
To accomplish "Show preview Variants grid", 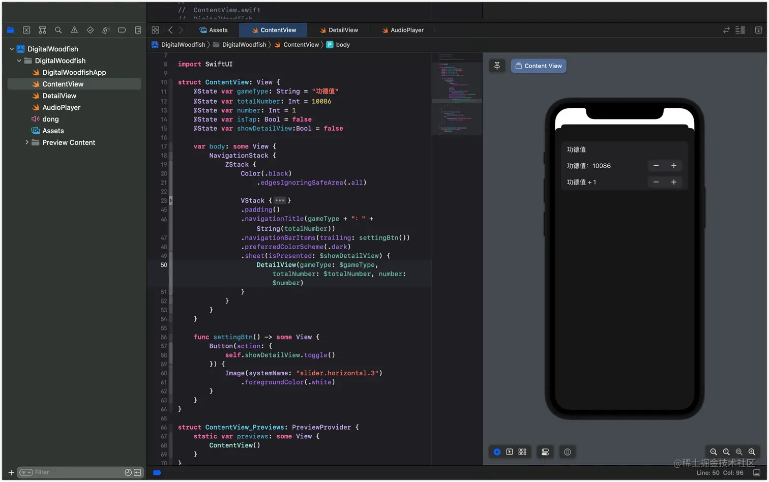I will [522, 452].
